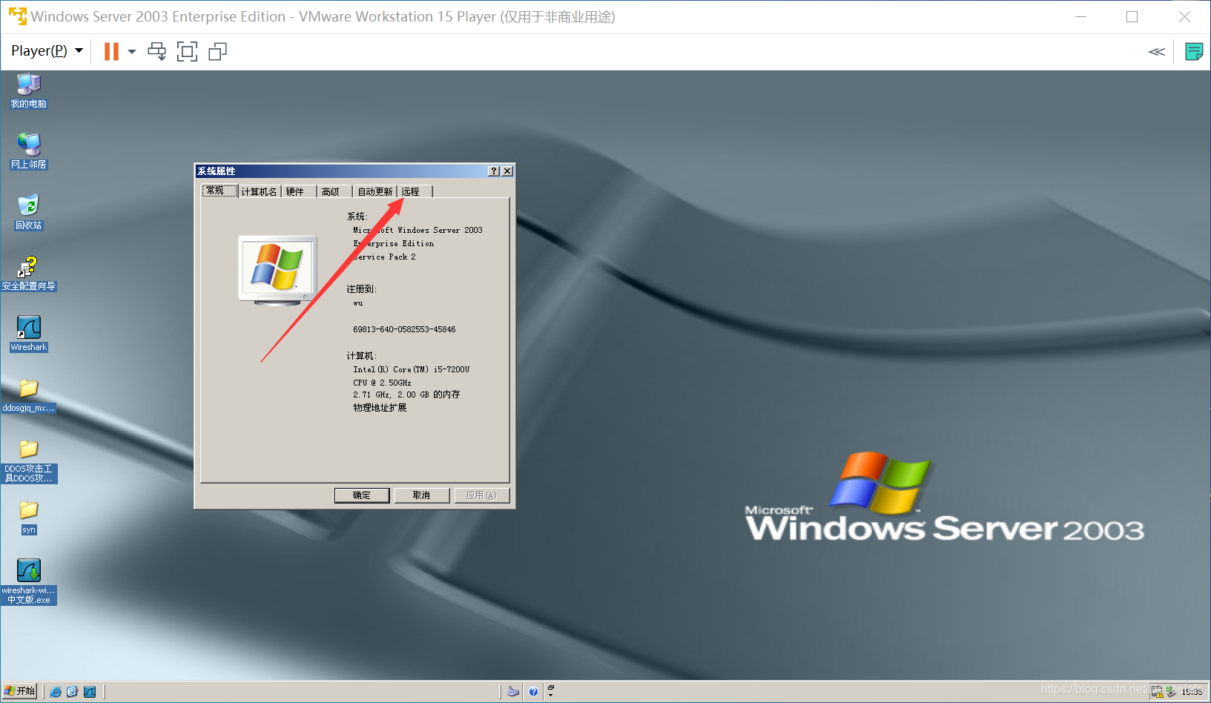1211x703 pixels.
Task: Select the Wireshark desktop shortcut
Action: 29,334
